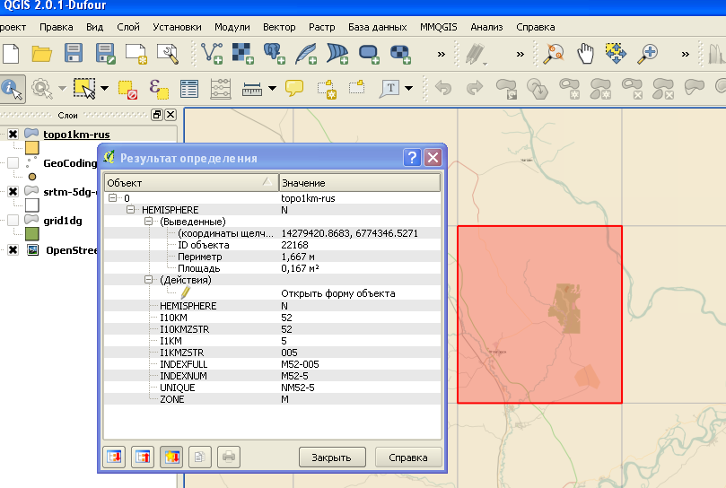
Task: Open the text annotation tool dropdown arrow
Action: (x=409, y=89)
